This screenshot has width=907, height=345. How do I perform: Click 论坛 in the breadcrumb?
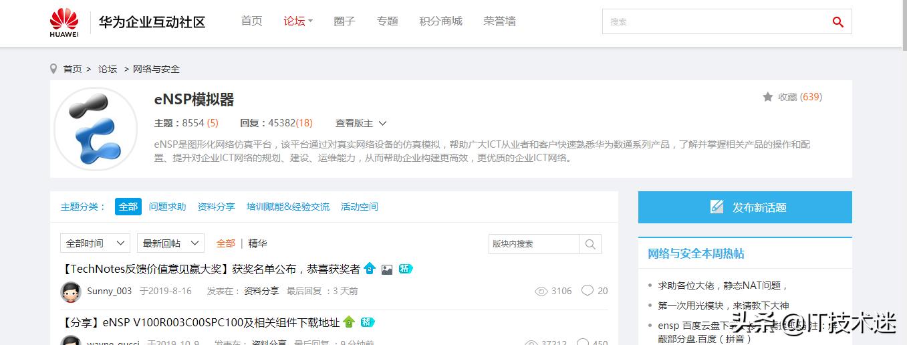click(108, 69)
